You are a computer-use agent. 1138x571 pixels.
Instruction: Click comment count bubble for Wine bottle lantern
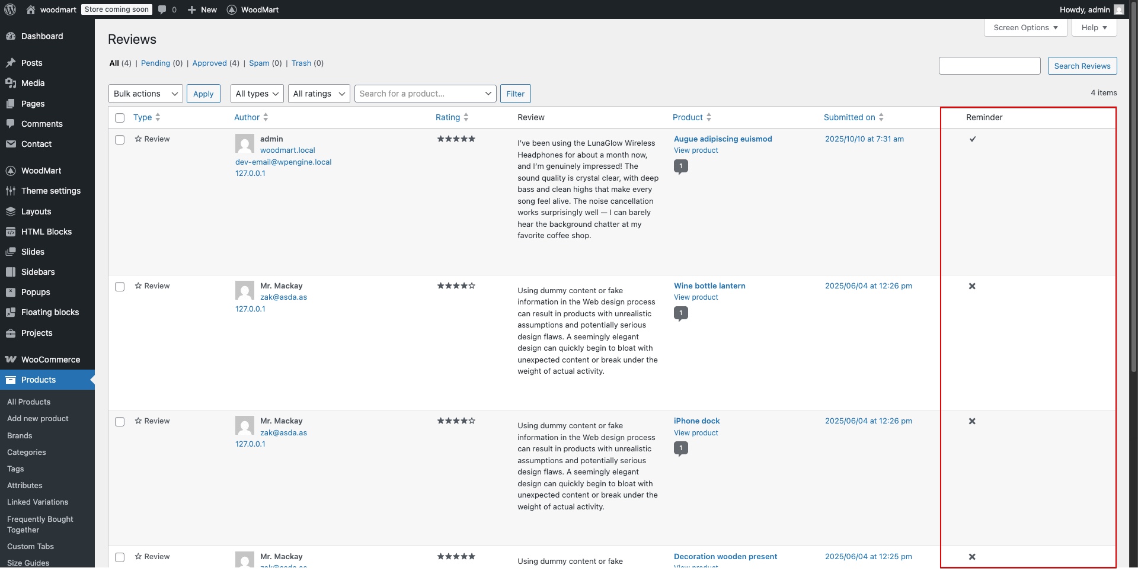[680, 313]
